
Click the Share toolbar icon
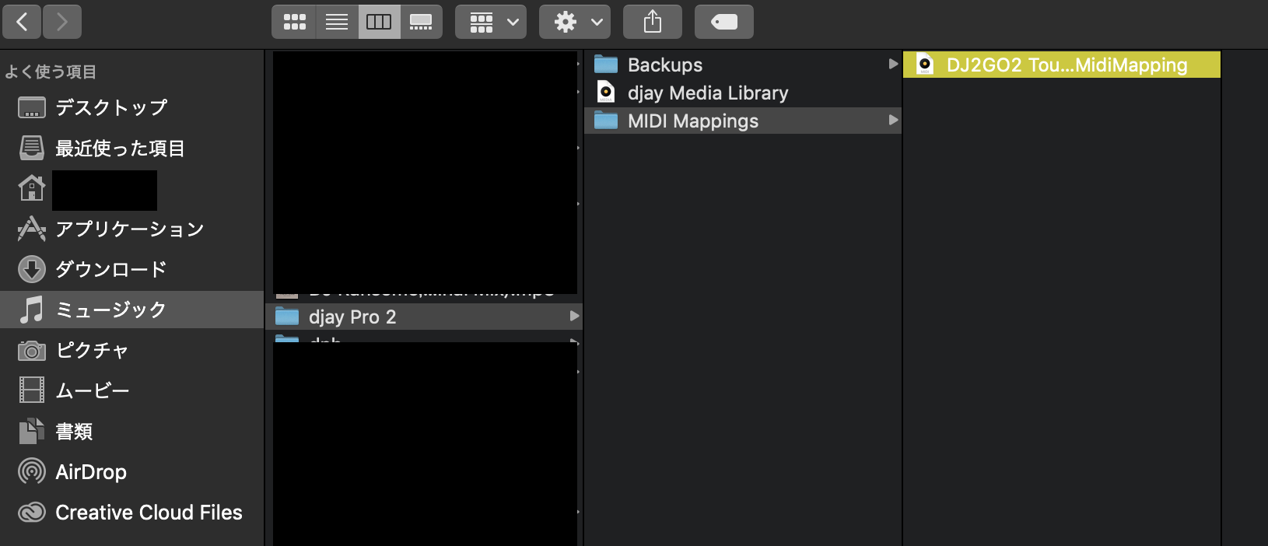pos(653,22)
